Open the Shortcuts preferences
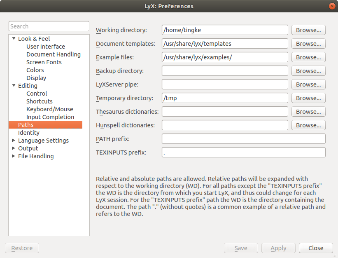 tap(39, 101)
